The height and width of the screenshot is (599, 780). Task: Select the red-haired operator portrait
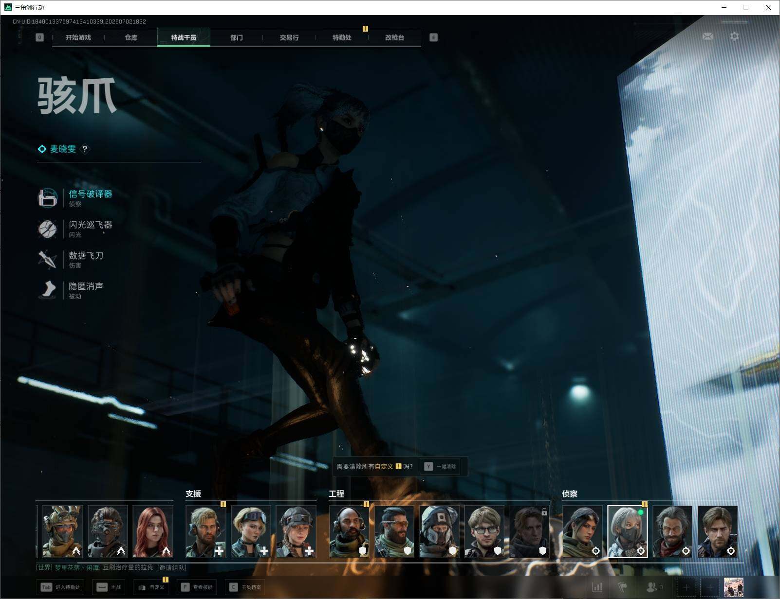pyautogui.click(x=153, y=531)
